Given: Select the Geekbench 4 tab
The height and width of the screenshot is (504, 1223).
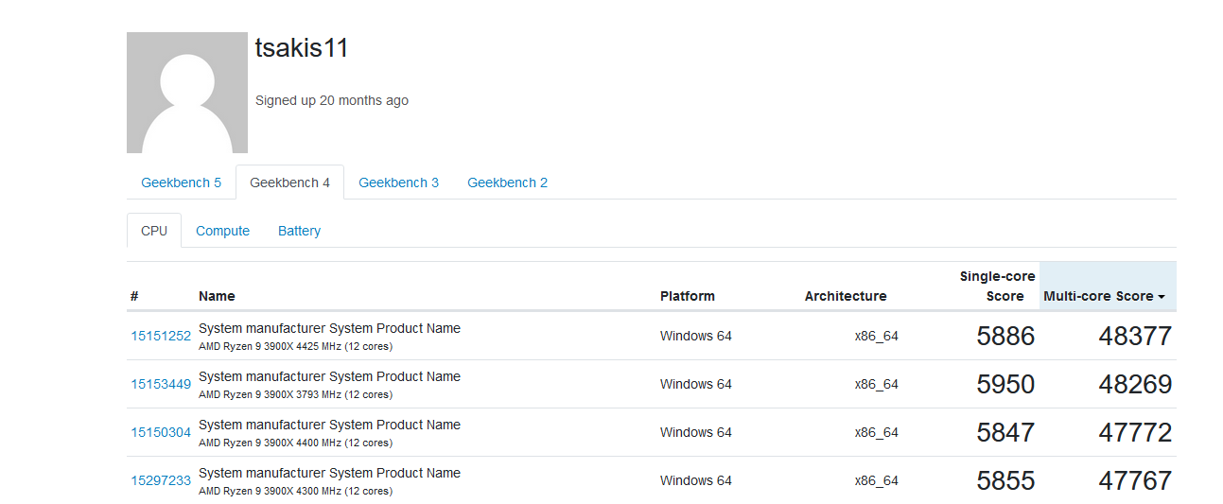Looking at the screenshot, I should (x=289, y=182).
